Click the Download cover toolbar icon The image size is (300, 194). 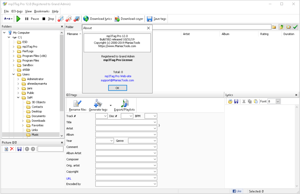click(117, 18)
